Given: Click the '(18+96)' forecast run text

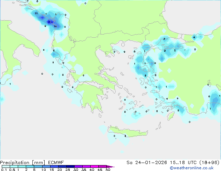Looking at the screenshot, I should pyautogui.click(x=209, y=163).
